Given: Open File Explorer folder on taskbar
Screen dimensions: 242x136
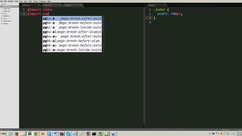Looking at the screenshot, I should click(23, 134).
